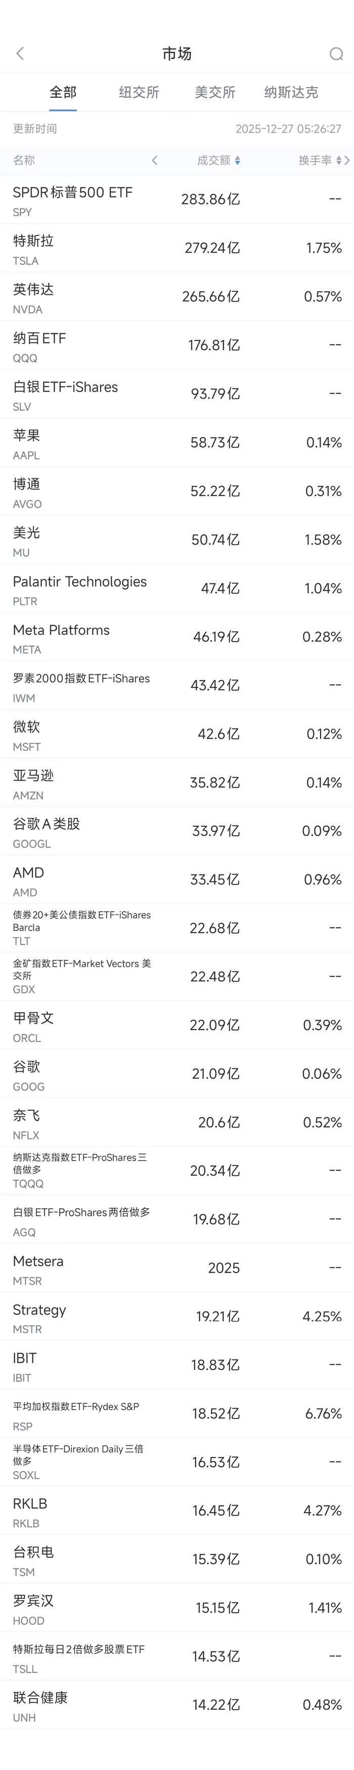Select the Strategy MSTR row

pyautogui.click(x=177, y=1317)
